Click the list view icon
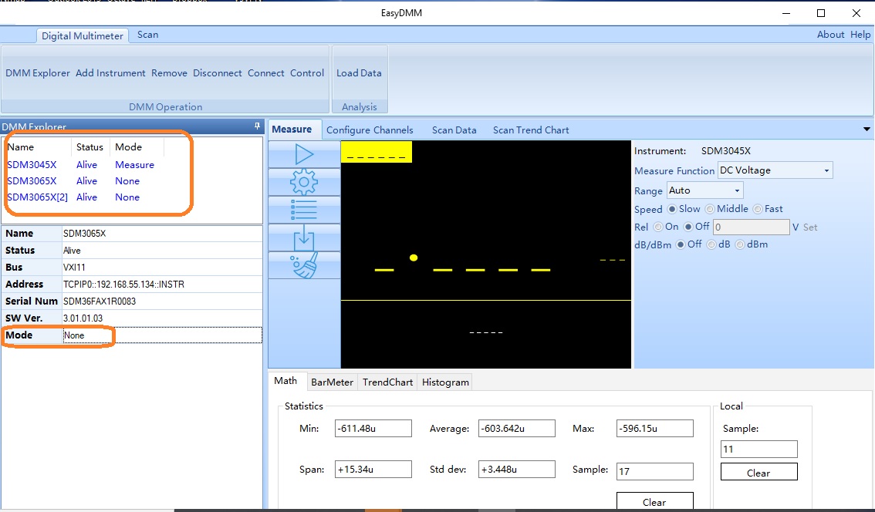Viewport: 875px width, 512px height. 304,210
